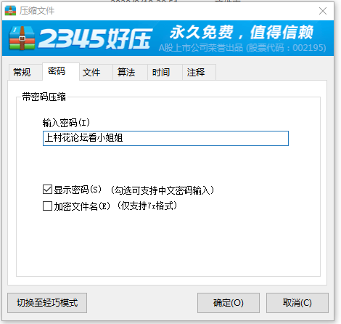The width and height of the screenshot is (341, 324).
Task: Click the small archive icon in title bar
Action: [10, 11]
